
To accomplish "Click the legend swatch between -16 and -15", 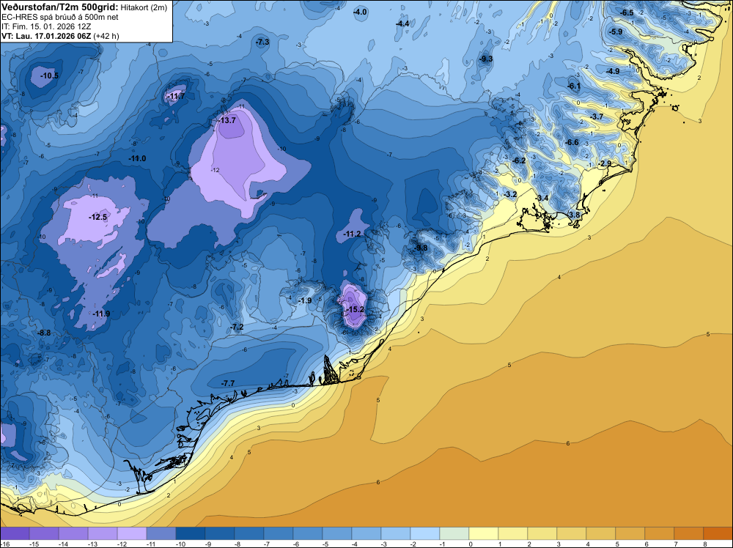I will coord(15,533).
